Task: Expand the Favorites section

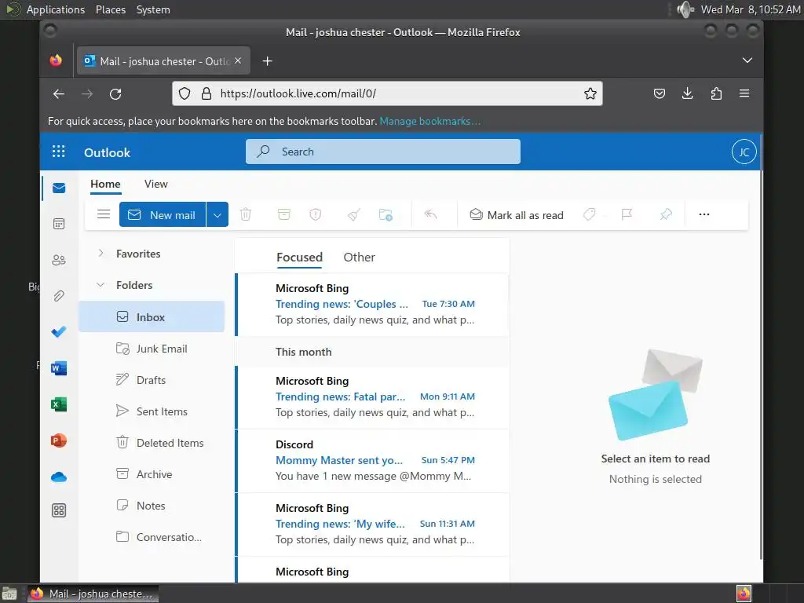Action: pos(101,254)
